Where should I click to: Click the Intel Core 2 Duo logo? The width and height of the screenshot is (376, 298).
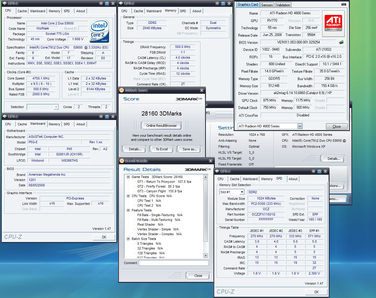tap(100, 31)
